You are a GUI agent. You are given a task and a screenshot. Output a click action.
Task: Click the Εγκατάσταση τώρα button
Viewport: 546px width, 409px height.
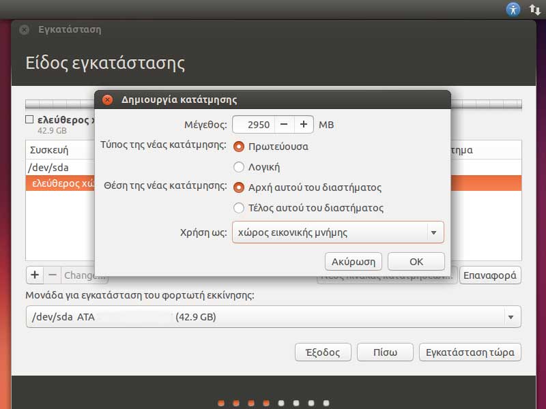coord(470,352)
